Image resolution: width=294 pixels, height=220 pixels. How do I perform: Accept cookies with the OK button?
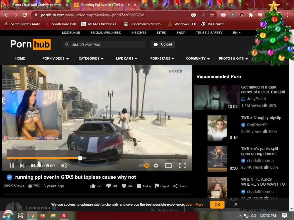pos(217,205)
